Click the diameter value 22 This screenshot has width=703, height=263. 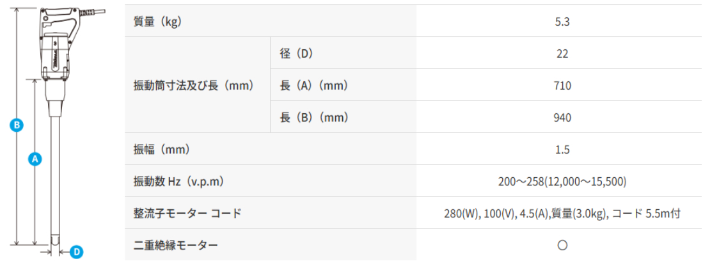pos(562,53)
